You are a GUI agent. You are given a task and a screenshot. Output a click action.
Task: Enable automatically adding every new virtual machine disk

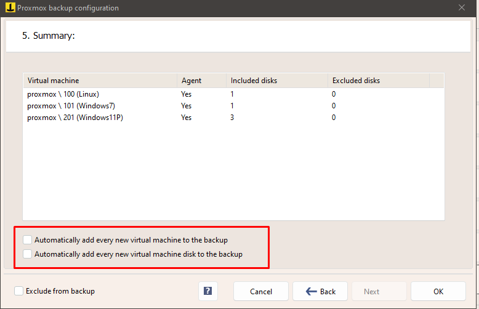coord(27,254)
